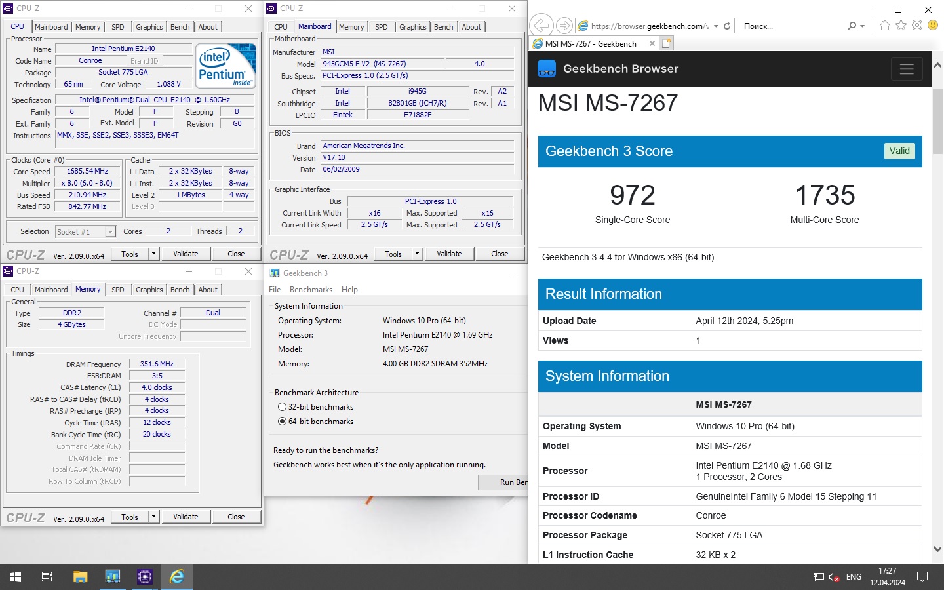Click the IE smiley feedback icon
Image resolution: width=944 pixels, height=590 pixels.
[x=933, y=26]
